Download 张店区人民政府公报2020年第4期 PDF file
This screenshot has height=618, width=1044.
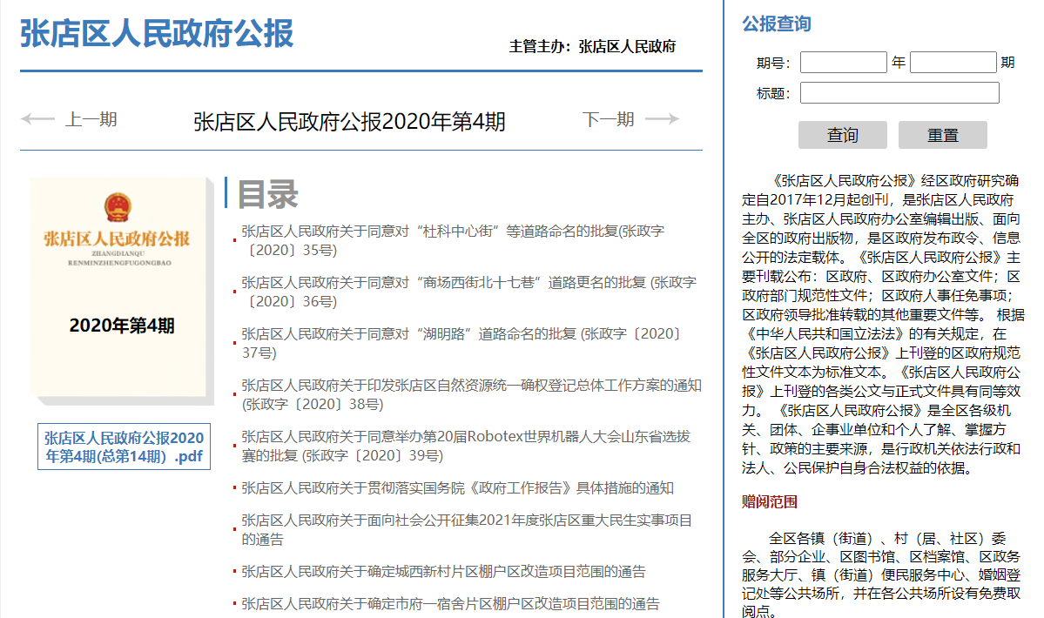(124, 447)
